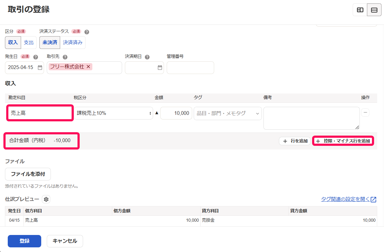
Task: Set settlement status to 未決済
Action: [50, 42]
